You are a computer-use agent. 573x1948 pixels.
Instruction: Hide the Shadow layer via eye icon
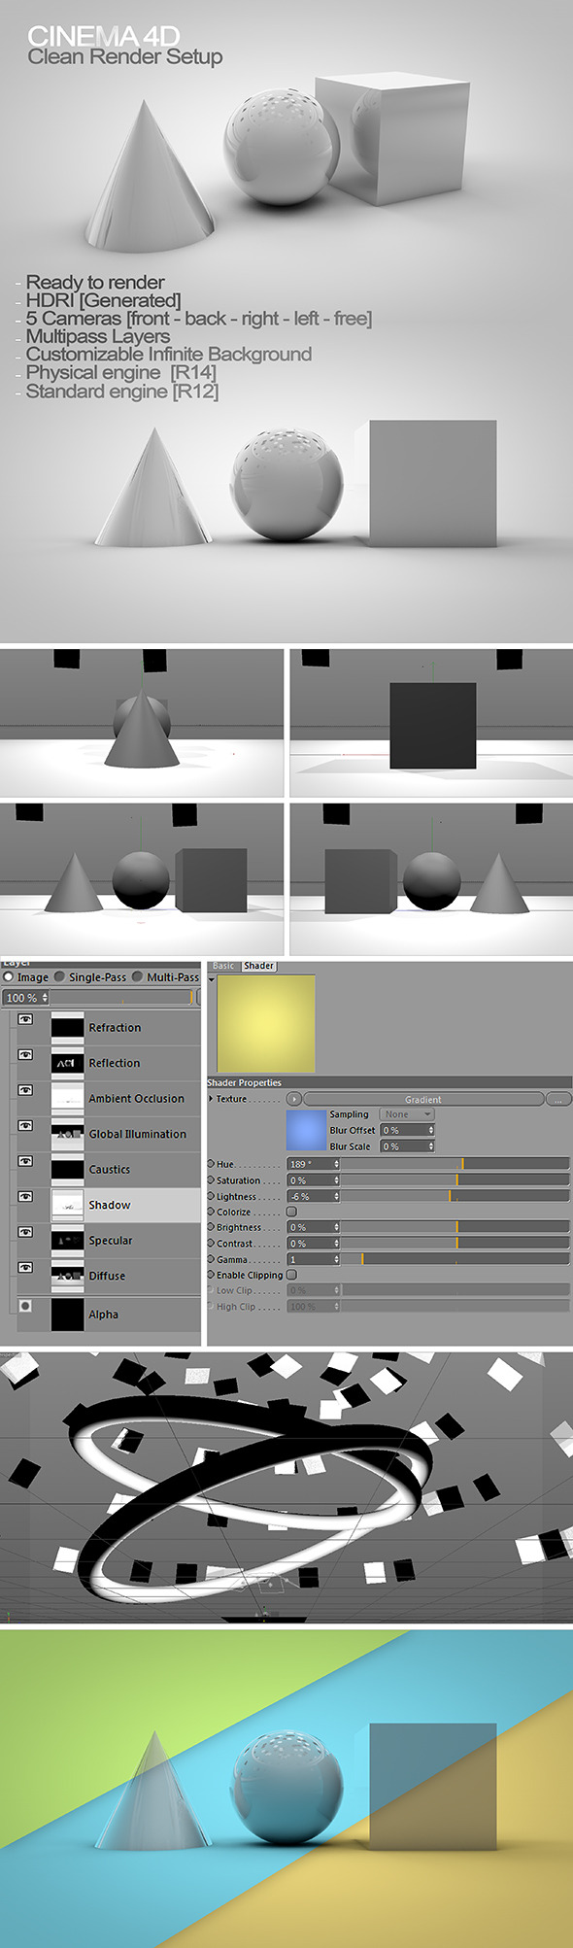(x=25, y=1196)
